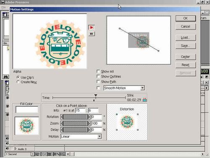
Task: Click the red timeline icon next to 00:02:29
Action: (144, 99)
